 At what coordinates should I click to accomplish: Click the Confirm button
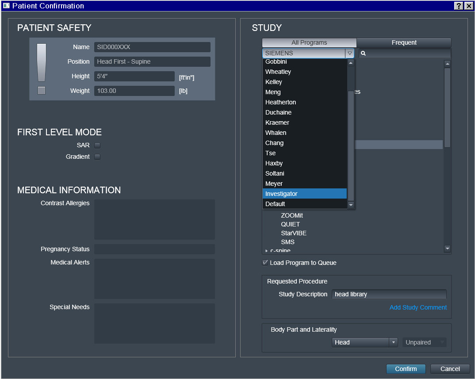[x=406, y=369]
